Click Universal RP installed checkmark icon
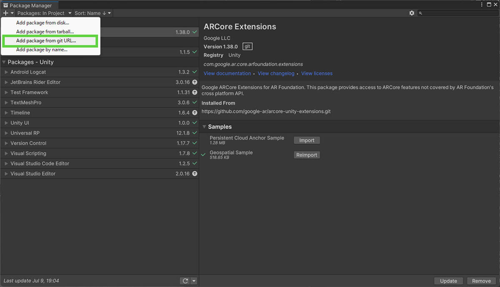500x287 pixels. tap(195, 133)
